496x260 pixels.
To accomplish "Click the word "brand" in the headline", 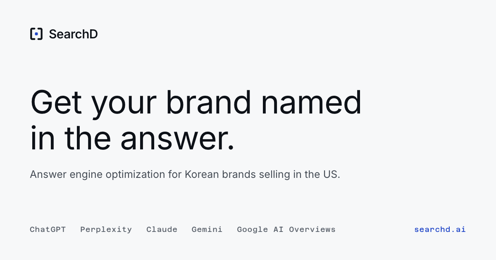I will tap(208, 102).
